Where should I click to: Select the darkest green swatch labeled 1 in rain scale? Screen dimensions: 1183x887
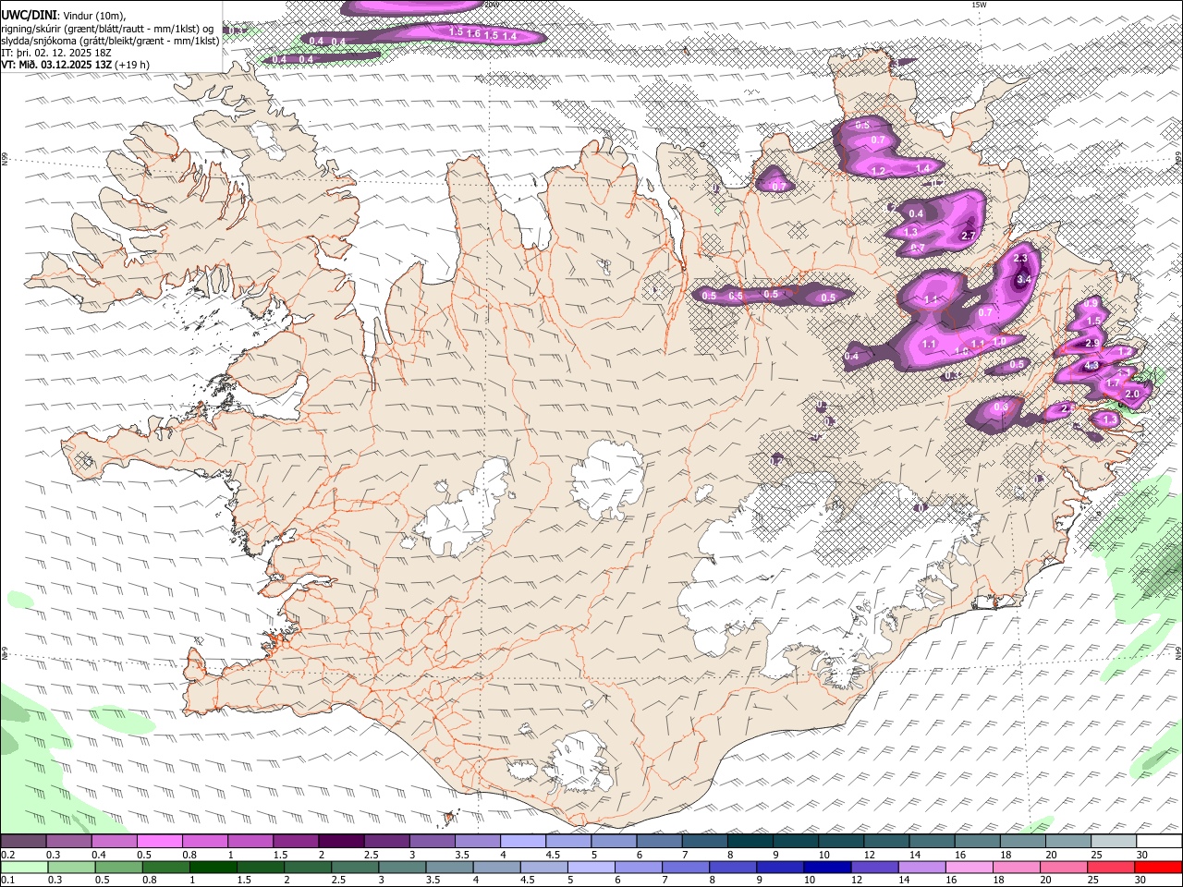pyautogui.click(x=213, y=867)
